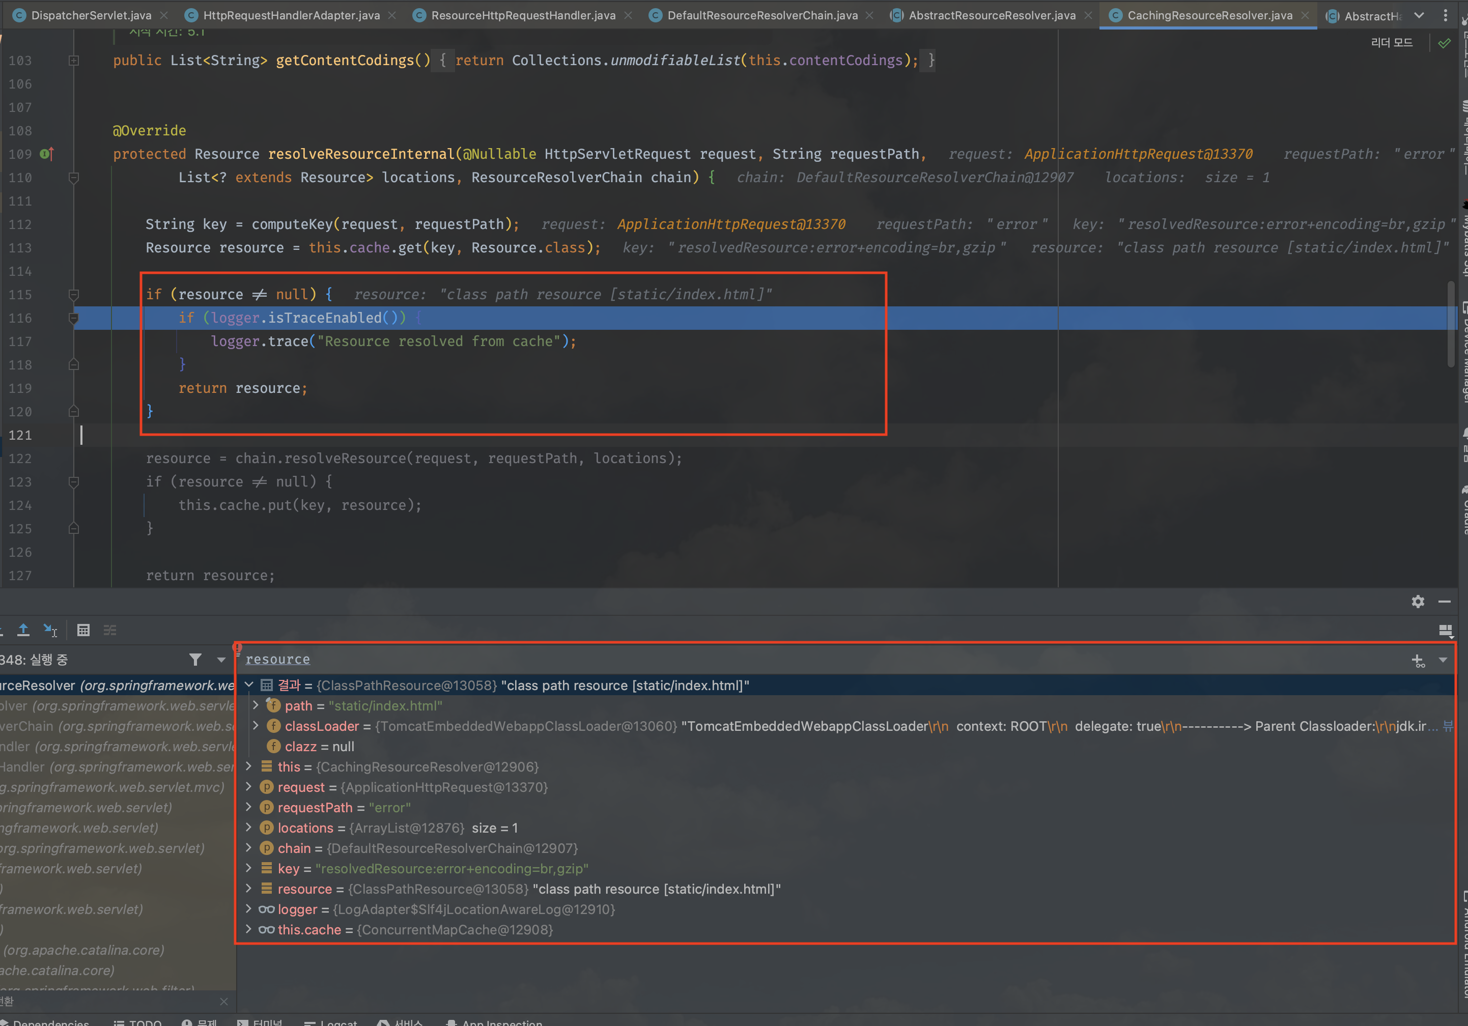Image resolution: width=1468 pixels, height=1026 pixels.
Task: Click the Step Out debugger icon
Action: click(x=23, y=630)
